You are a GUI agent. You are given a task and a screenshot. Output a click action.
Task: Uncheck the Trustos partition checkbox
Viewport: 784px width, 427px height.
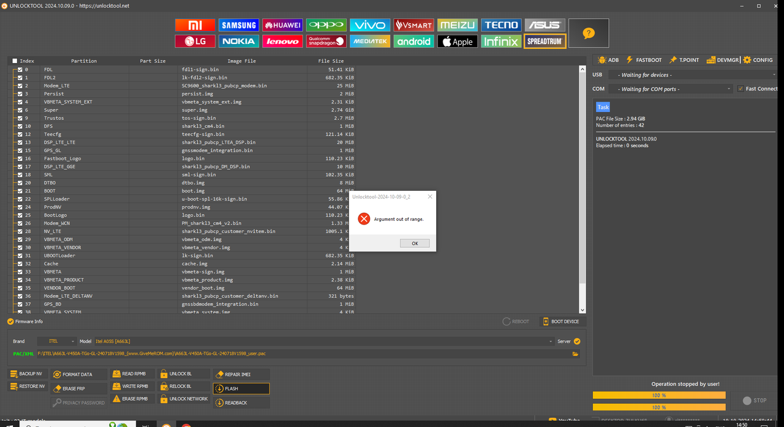[x=20, y=118]
